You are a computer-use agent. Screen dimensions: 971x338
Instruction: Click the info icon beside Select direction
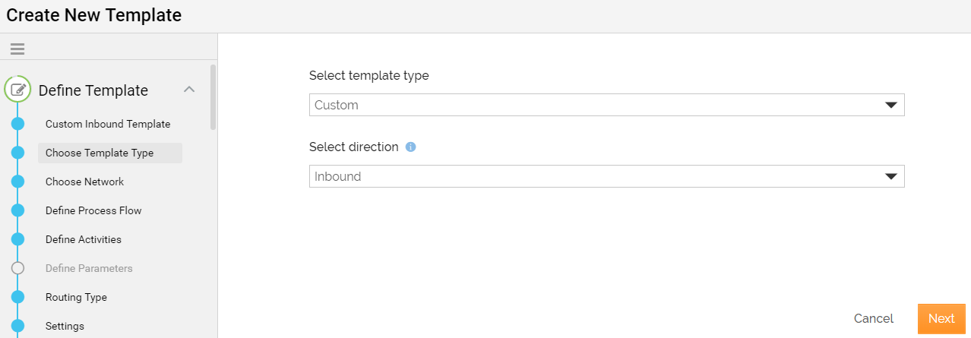[x=410, y=147]
